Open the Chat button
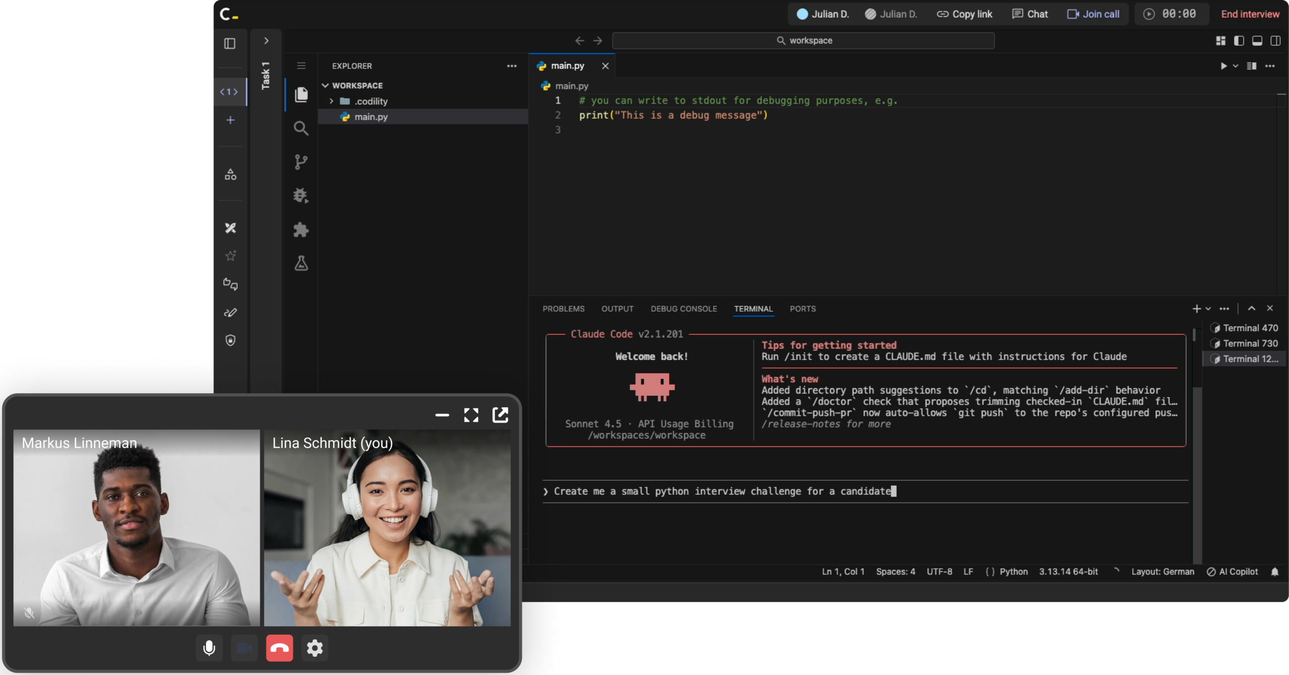 (x=1030, y=14)
